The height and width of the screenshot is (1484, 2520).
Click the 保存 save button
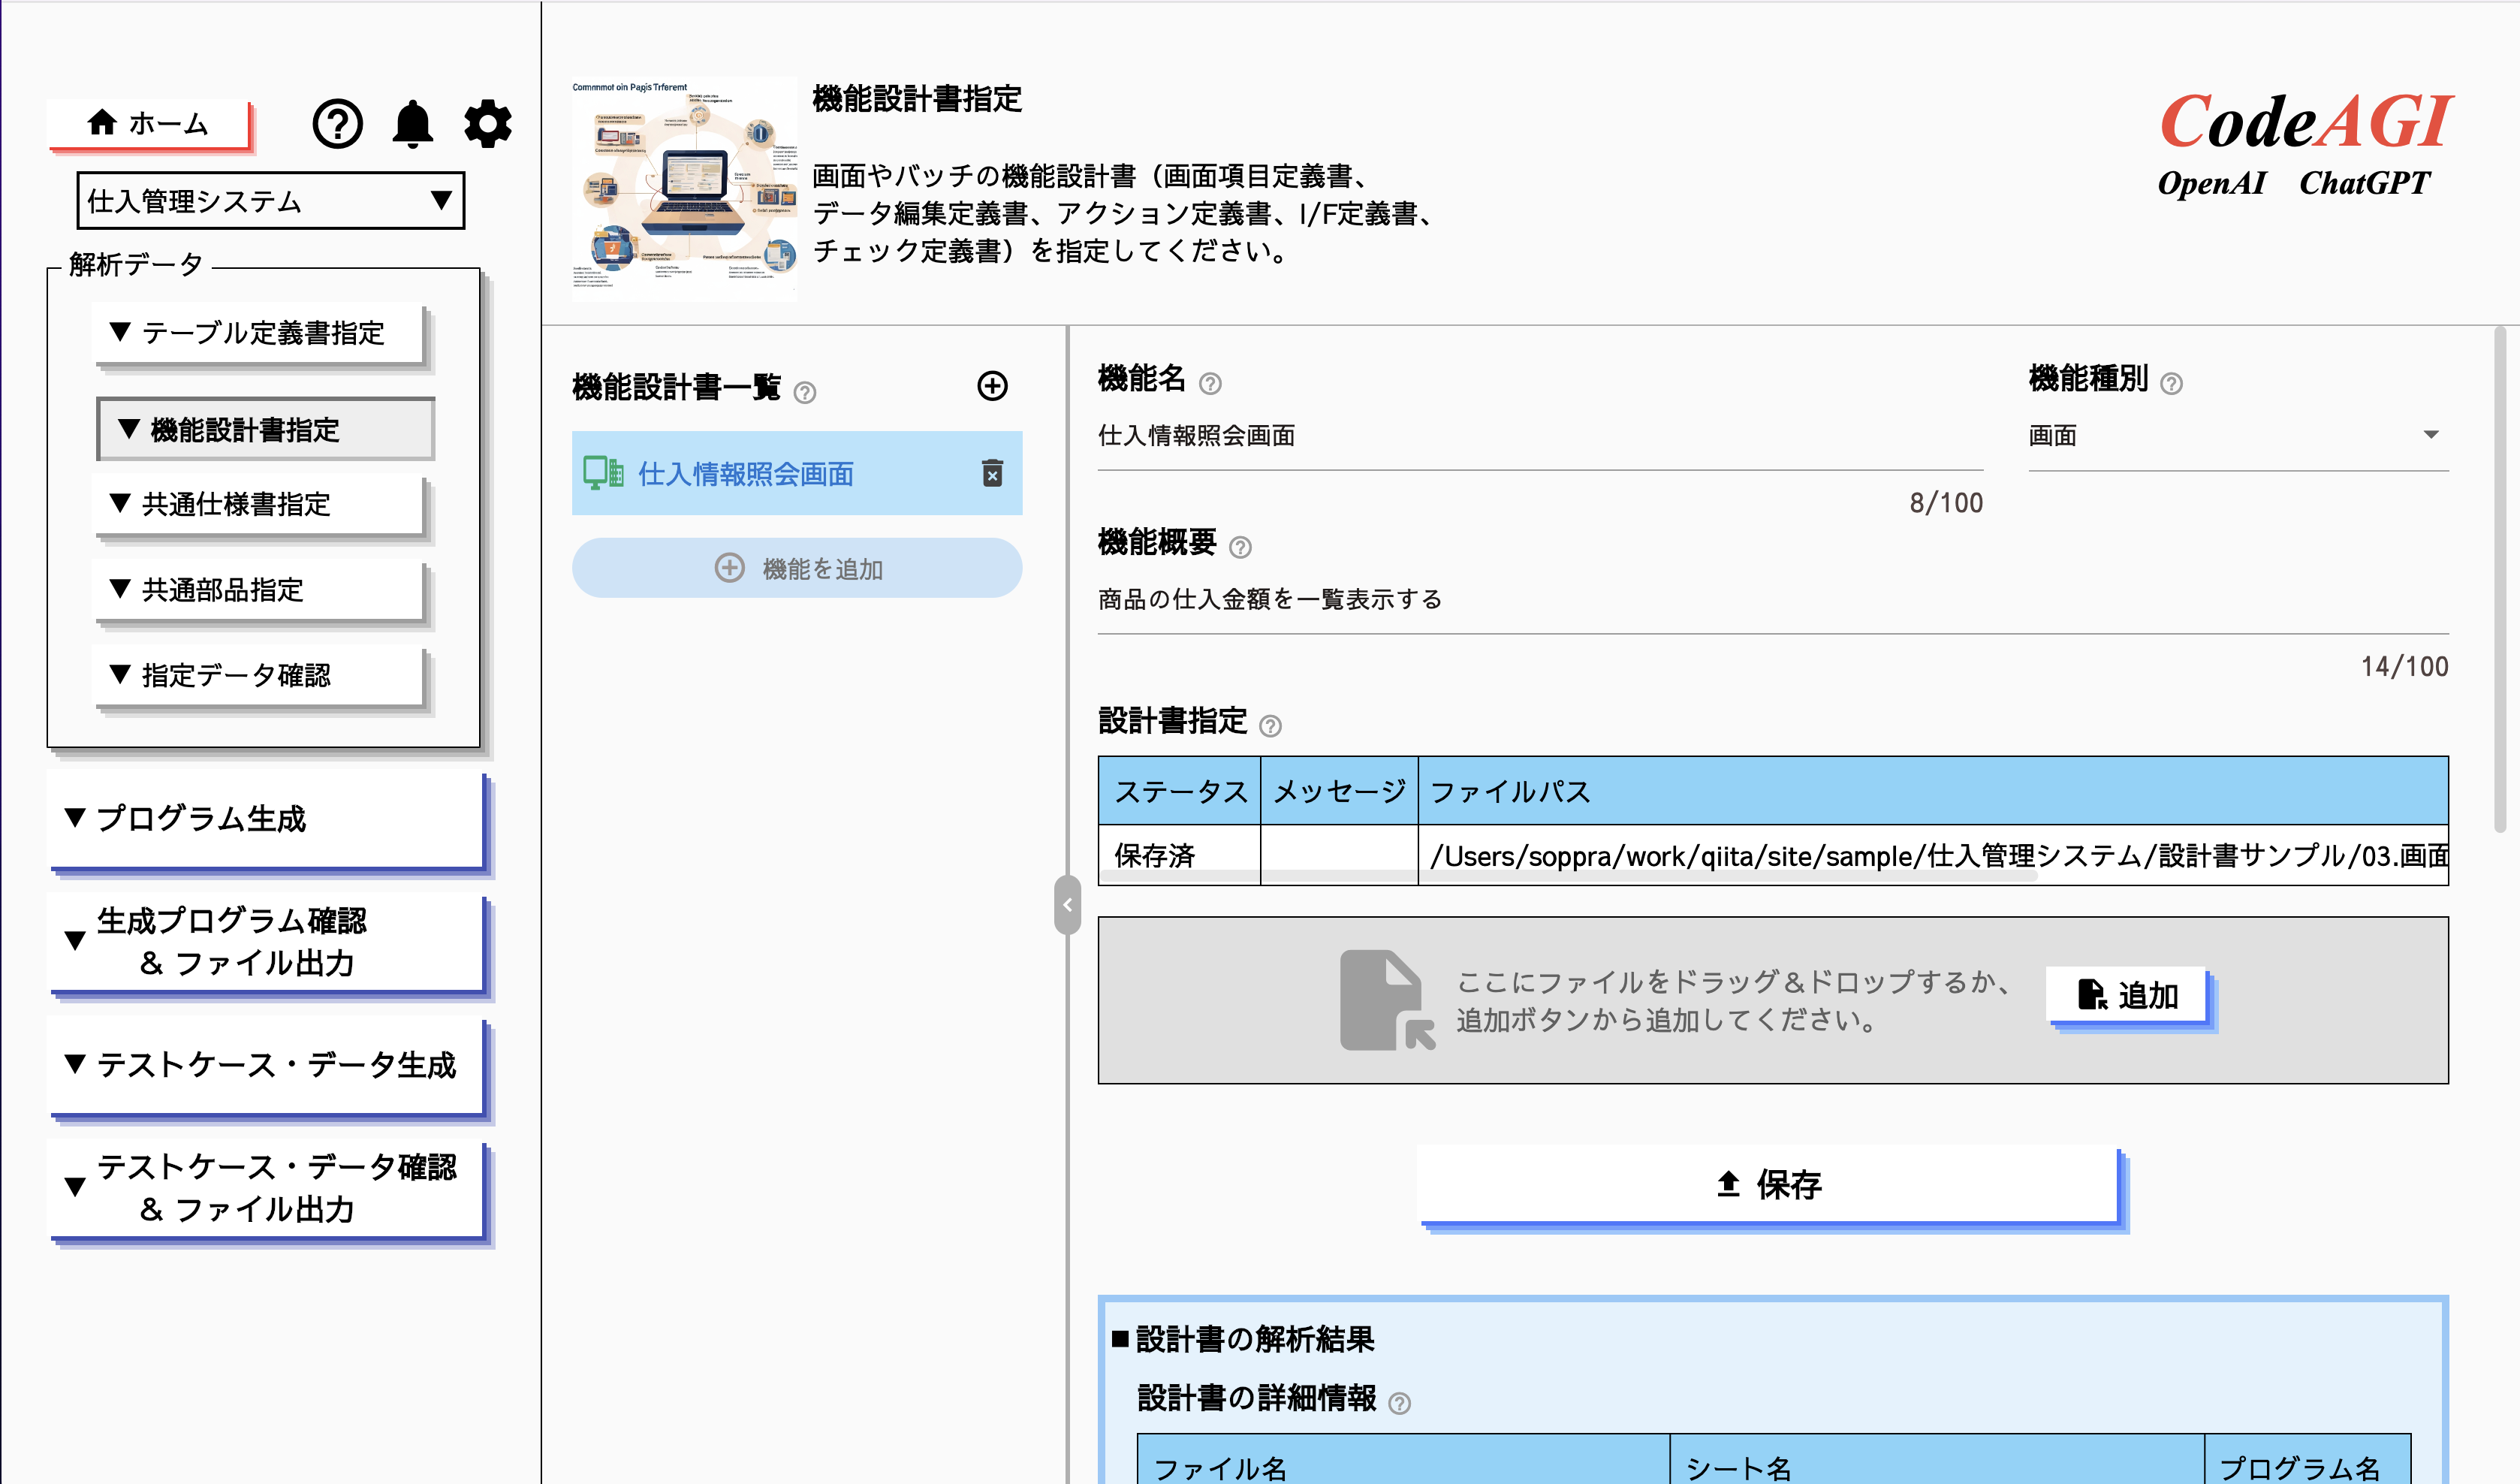pyautogui.click(x=1771, y=1184)
